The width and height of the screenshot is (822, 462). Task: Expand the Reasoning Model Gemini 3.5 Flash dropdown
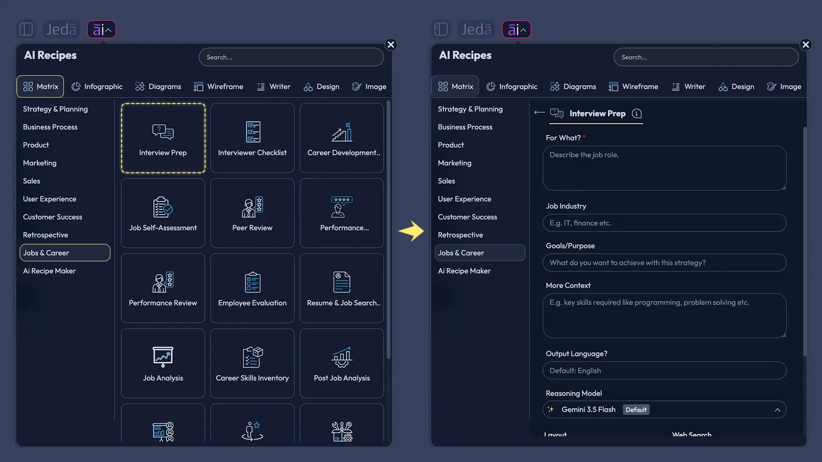(x=664, y=410)
